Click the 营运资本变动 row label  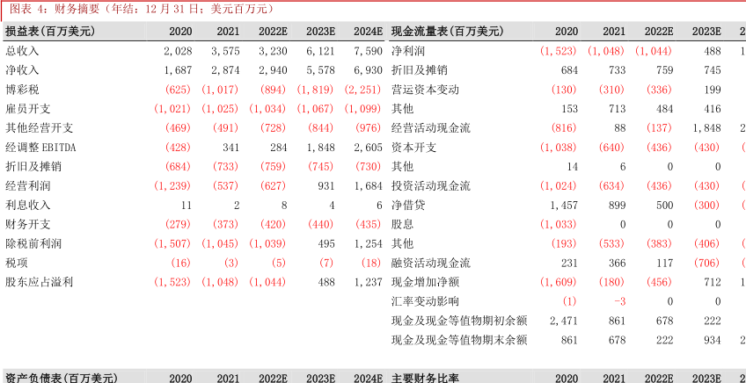426,90
